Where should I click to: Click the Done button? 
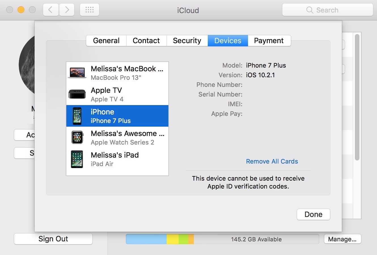[314, 214]
